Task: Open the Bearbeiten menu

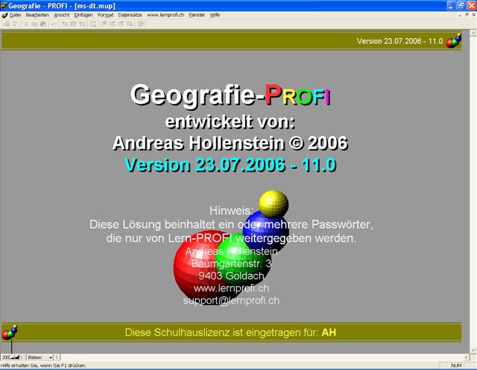Action: pyautogui.click(x=37, y=15)
